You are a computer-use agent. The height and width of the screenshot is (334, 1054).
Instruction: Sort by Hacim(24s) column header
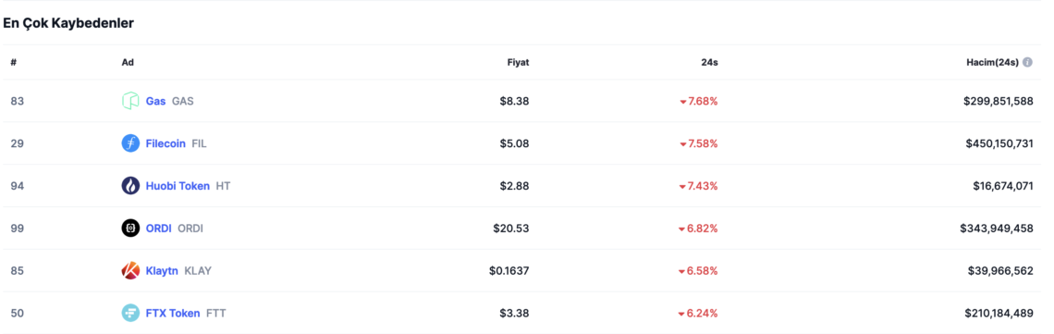[x=991, y=62]
